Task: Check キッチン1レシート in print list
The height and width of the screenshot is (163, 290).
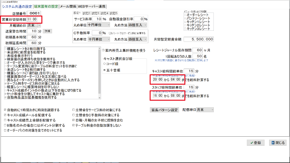Action: [x=185, y=22]
